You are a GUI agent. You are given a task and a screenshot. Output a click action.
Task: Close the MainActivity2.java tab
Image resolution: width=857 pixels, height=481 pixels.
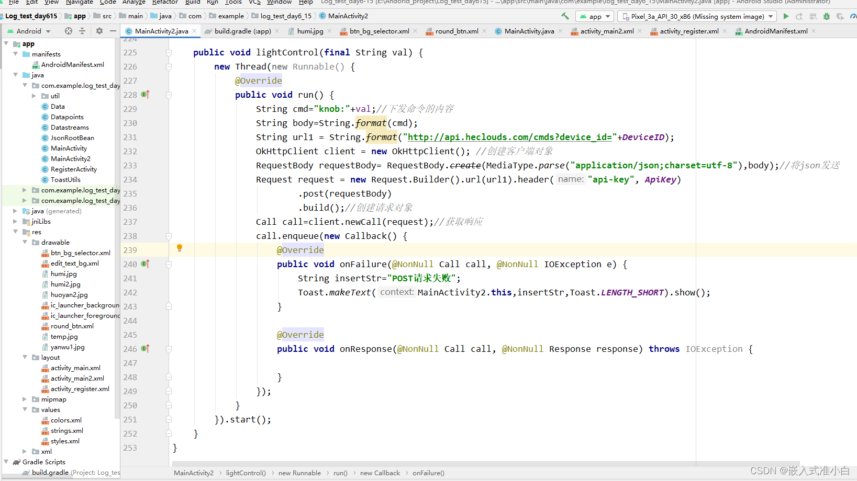[x=194, y=31]
